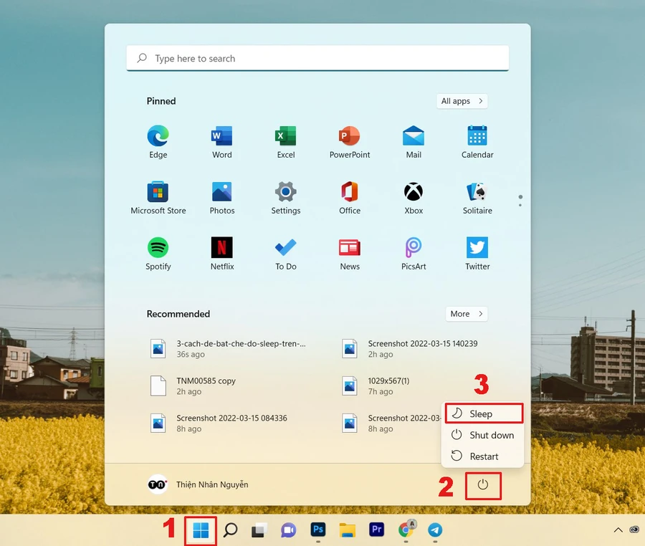
Task: Choose Shut down in power menu
Action: pos(482,435)
